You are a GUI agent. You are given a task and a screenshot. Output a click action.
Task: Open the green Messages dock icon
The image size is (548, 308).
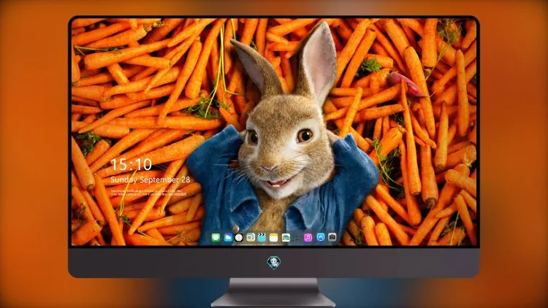(216, 237)
